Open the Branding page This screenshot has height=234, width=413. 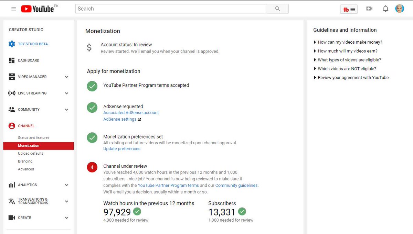(x=25, y=161)
